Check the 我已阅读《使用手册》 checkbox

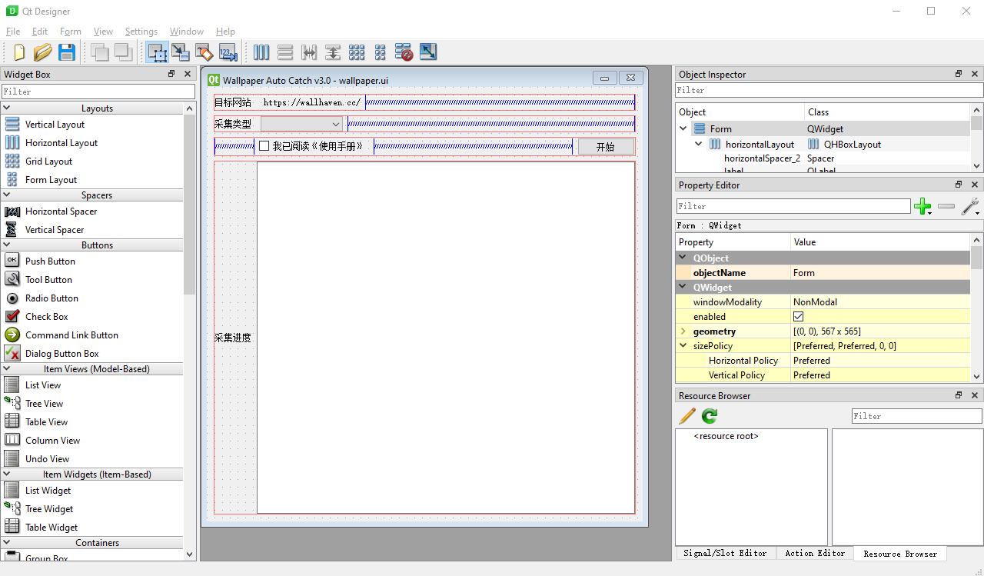[264, 146]
